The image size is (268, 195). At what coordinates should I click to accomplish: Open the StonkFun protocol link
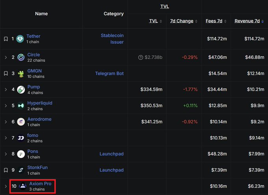click(x=37, y=167)
